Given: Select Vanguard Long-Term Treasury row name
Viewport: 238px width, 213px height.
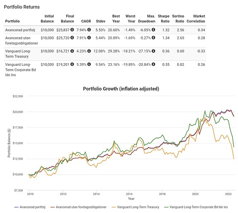Looking at the screenshot, I should [x=18, y=54].
